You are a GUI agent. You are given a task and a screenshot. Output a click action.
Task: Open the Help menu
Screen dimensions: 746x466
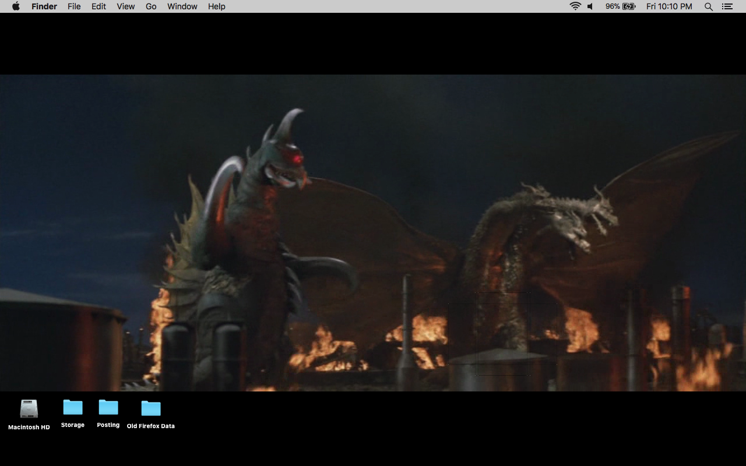pos(217,6)
